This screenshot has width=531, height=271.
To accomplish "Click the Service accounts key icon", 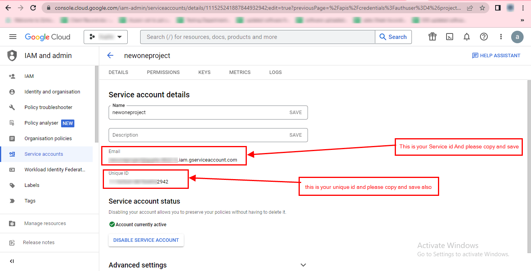I will (x=12, y=154).
